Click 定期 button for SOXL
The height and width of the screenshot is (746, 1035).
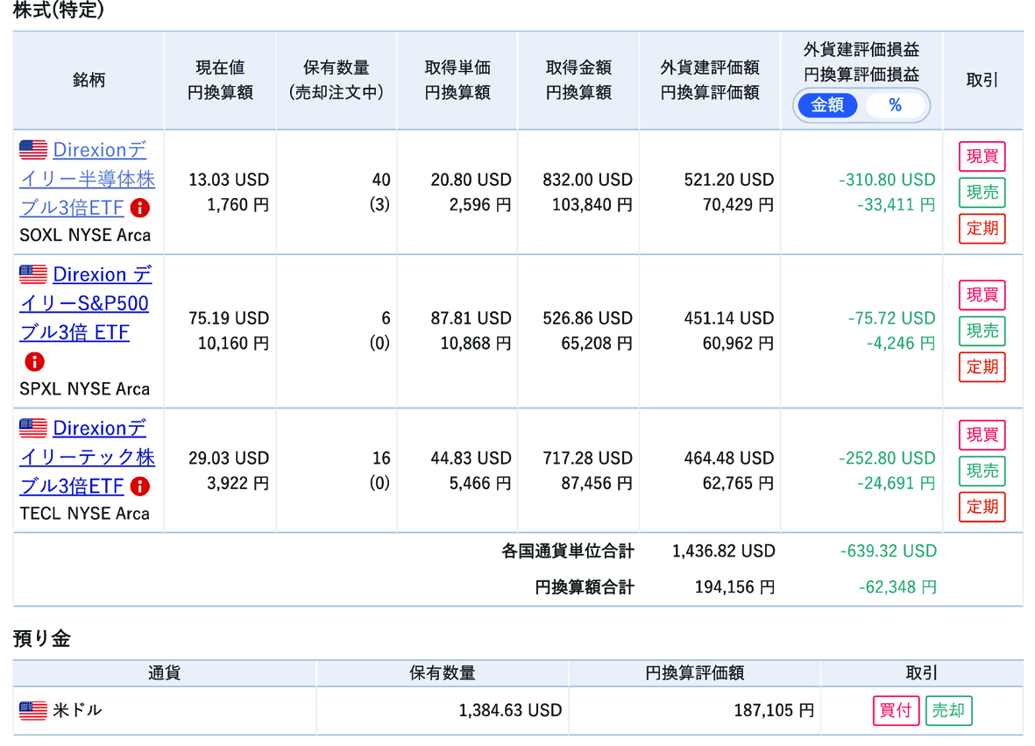982,229
